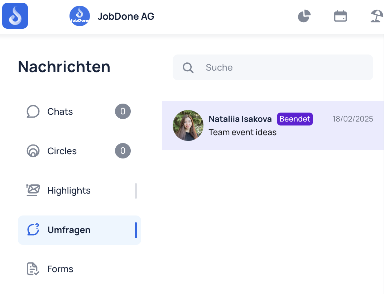Click Nataliia Isakova's profile photo
The image size is (384, 294).
[188, 125]
